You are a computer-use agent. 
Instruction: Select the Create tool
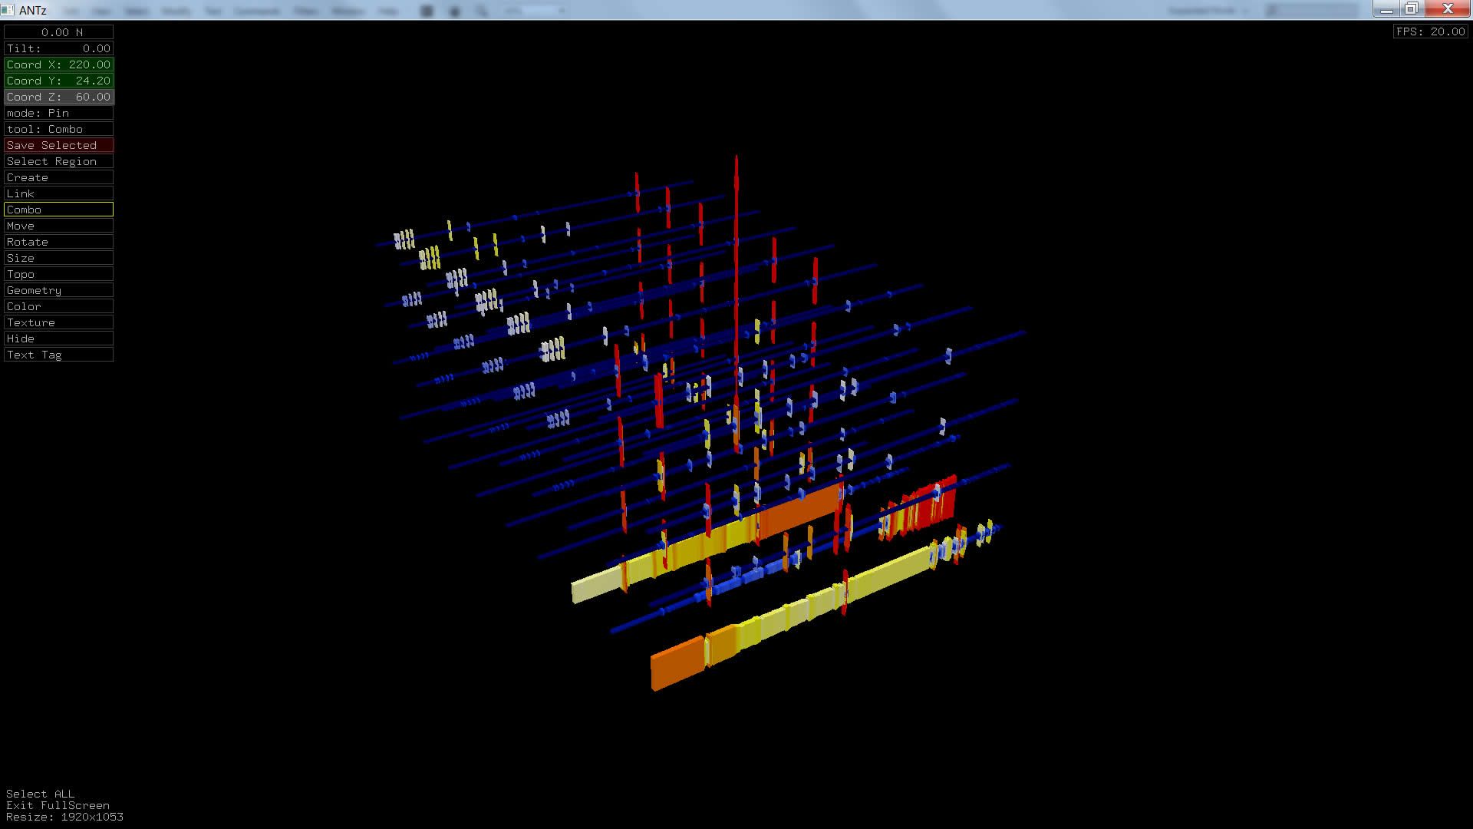[x=58, y=177]
